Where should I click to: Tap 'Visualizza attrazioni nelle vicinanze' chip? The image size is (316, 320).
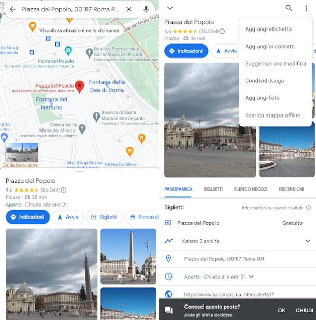[79, 31]
